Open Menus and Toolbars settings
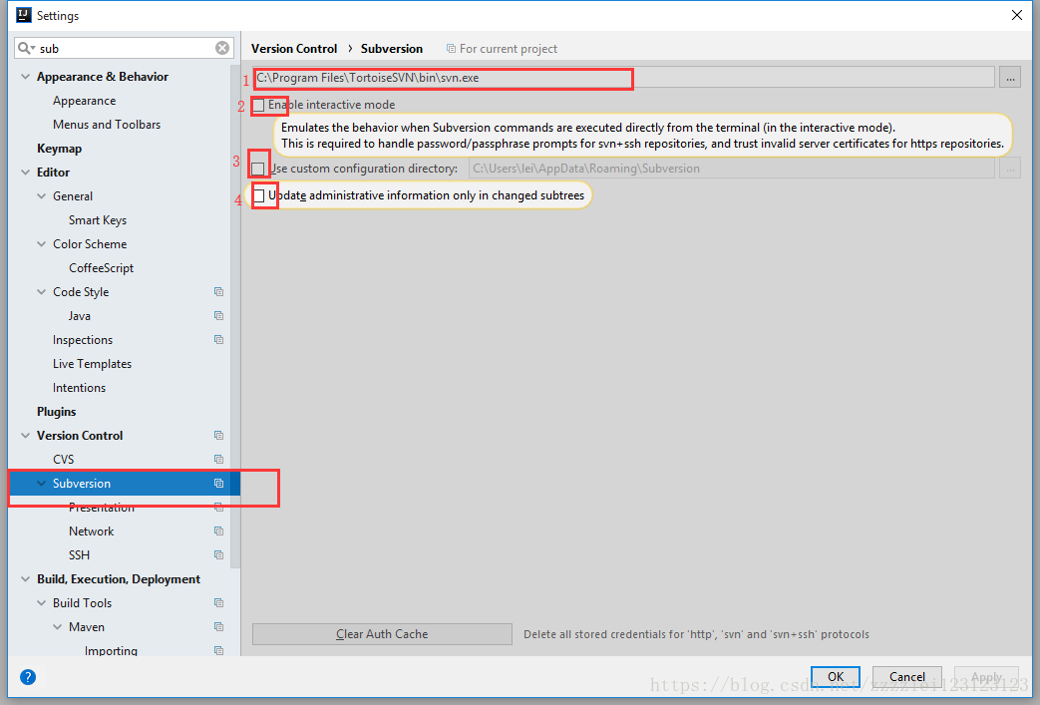The width and height of the screenshot is (1040, 705). (x=107, y=125)
